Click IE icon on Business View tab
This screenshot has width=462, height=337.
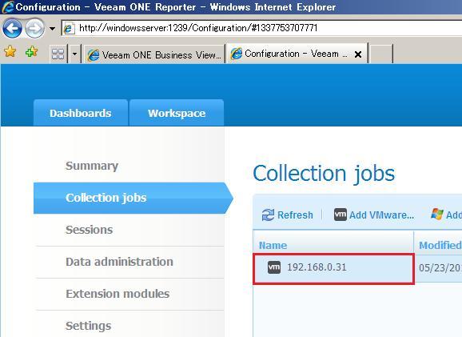point(94,55)
